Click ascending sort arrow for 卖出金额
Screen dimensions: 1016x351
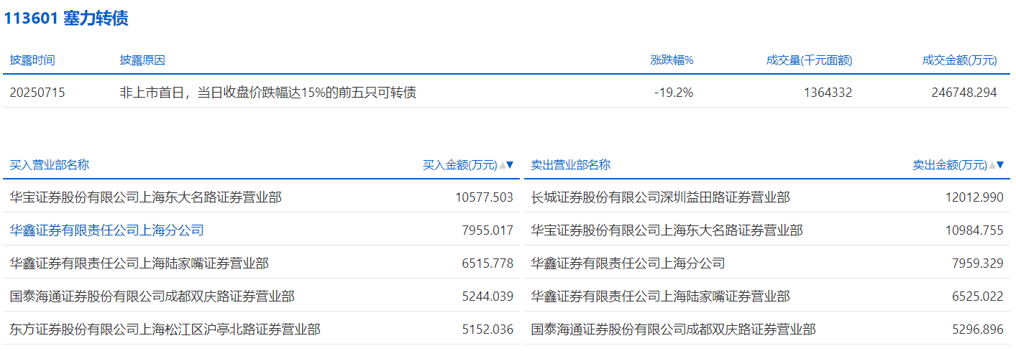(x=992, y=165)
